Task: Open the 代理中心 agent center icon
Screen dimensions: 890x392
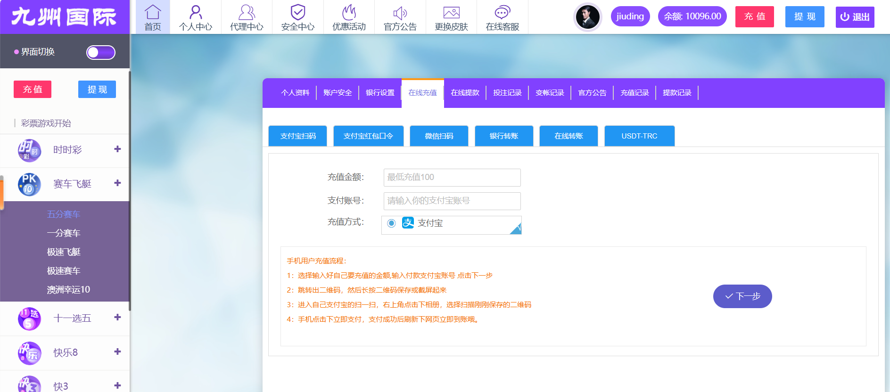Action: pos(247,12)
